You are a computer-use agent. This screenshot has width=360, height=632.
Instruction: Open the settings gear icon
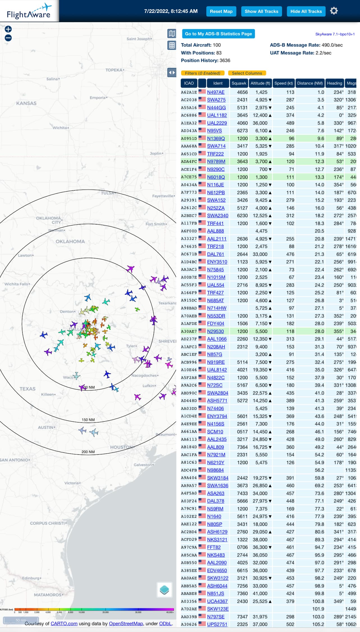(x=334, y=11)
